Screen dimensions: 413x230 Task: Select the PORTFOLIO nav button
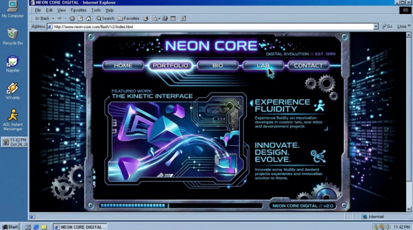pos(170,66)
